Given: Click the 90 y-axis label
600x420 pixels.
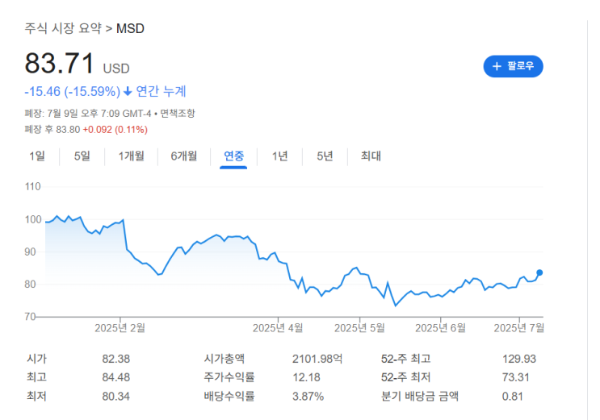Looking at the screenshot, I should (x=30, y=252).
